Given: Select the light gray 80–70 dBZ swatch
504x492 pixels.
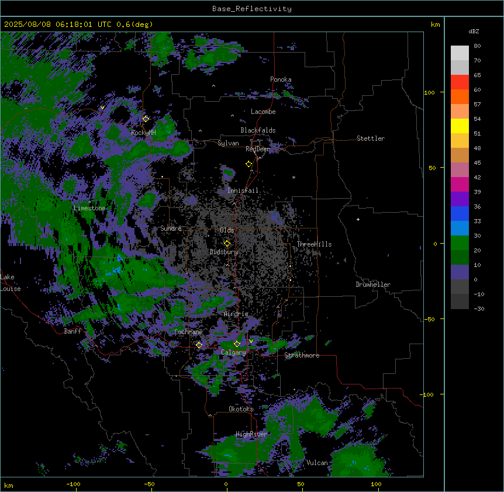Looking at the screenshot, I should [460, 53].
